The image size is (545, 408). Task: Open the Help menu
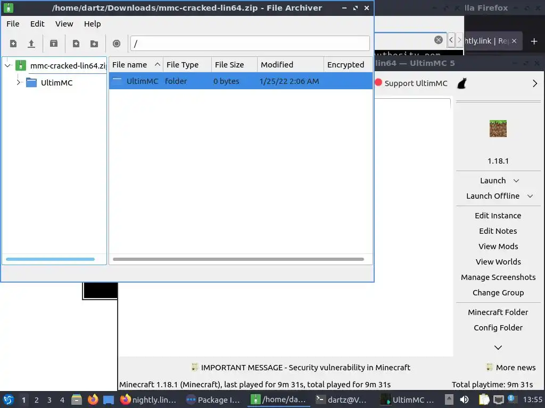[x=93, y=24]
